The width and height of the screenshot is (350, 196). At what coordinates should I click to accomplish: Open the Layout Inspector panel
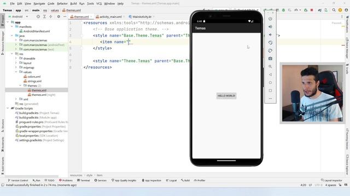[x=331, y=180]
